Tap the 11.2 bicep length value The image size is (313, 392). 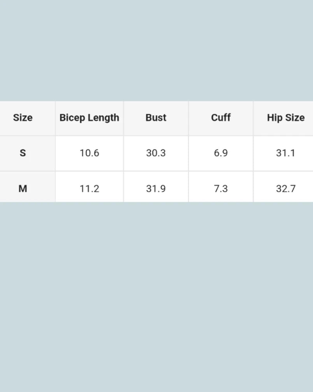tap(89, 189)
